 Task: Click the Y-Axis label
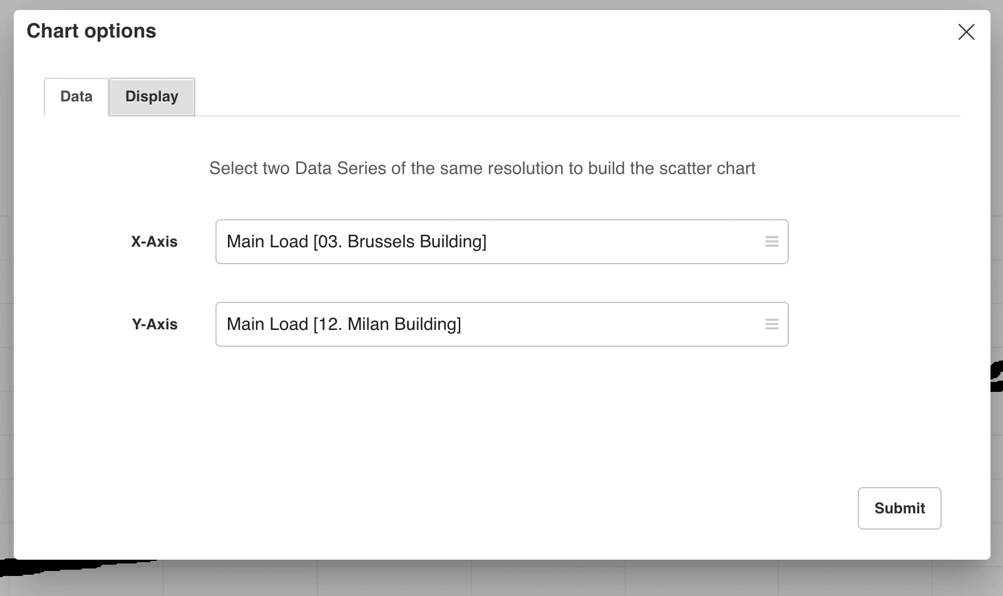[x=155, y=324]
